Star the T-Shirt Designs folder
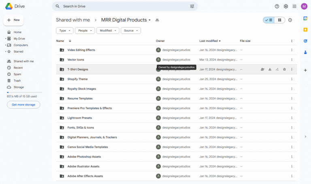The height and width of the screenshot is (184, 311). tap(284, 69)
